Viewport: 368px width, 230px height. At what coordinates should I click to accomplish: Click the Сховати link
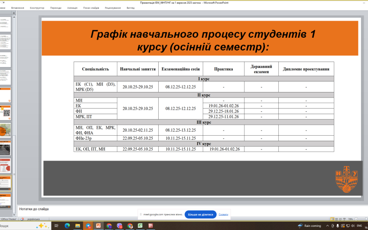pyautogui.click(x=224, y=214)
